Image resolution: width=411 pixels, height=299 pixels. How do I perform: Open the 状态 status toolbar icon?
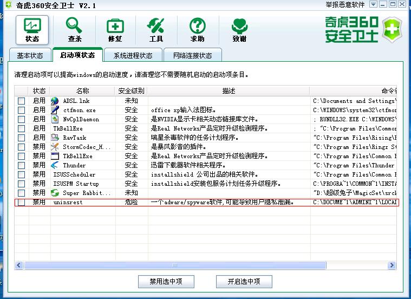coord(32,30)
